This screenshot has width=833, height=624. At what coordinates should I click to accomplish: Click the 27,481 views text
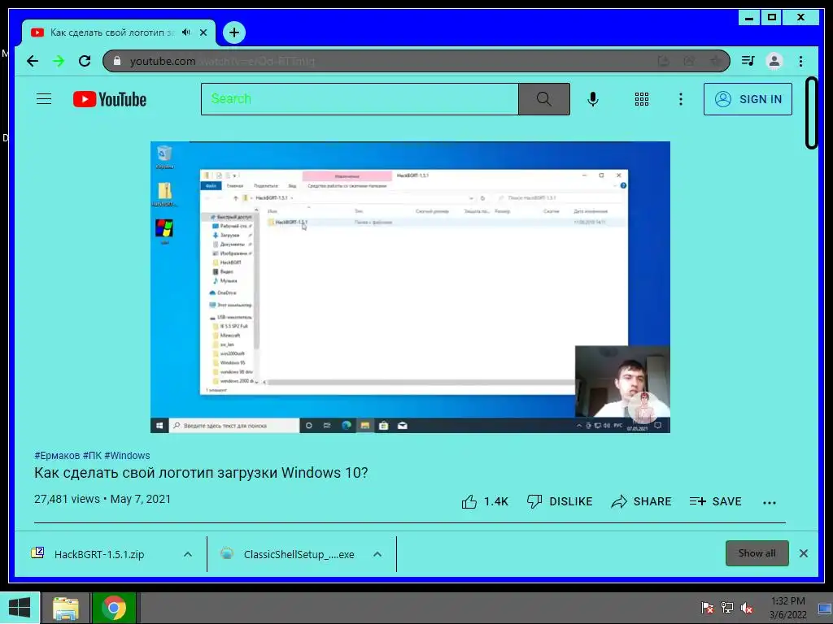click(x=67, y=500)
